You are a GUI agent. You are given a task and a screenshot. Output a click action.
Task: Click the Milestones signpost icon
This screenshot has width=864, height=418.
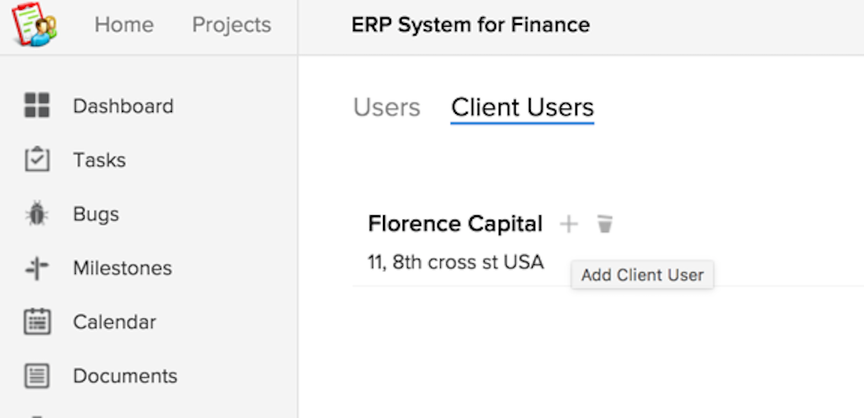tap(37, 269)
